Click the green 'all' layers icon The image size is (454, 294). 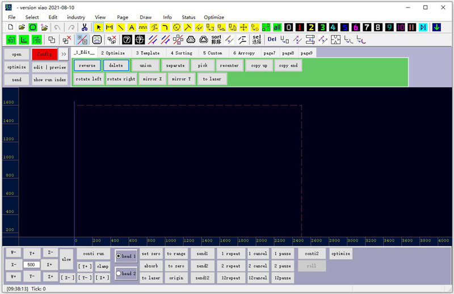coord(277,27)
